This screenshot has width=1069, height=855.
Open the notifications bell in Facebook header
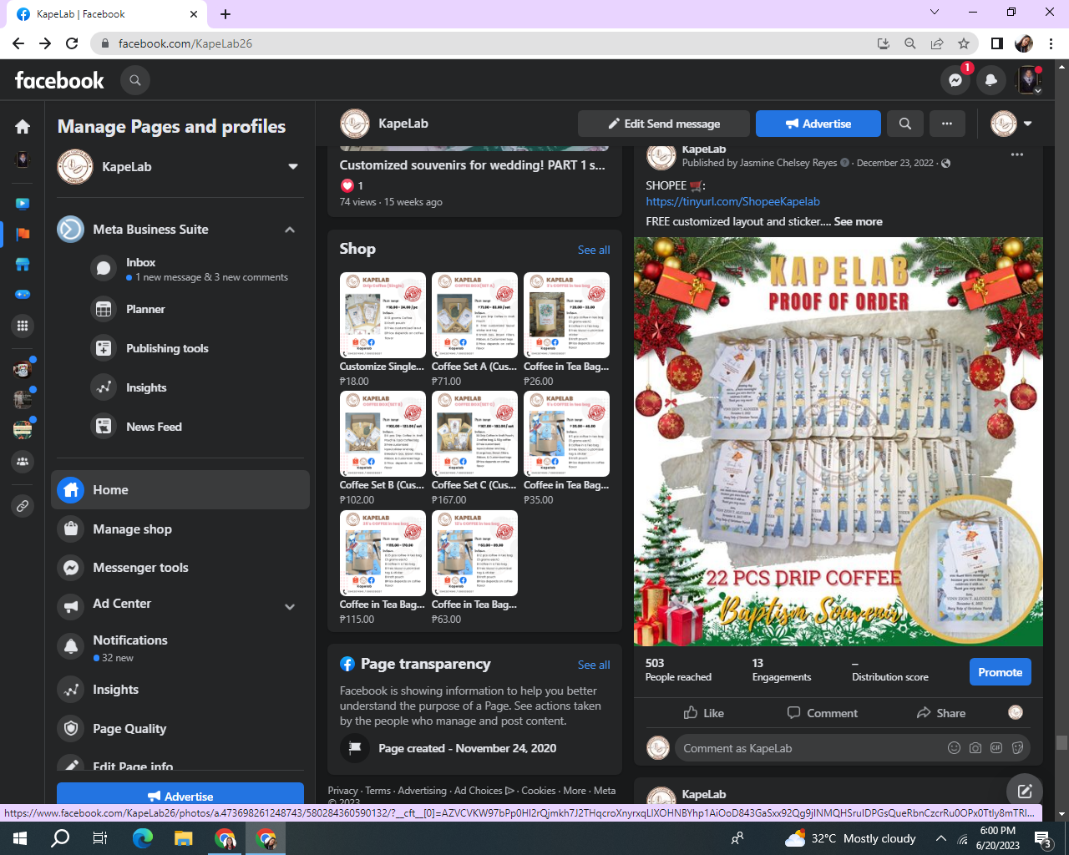tap(991, 80)
